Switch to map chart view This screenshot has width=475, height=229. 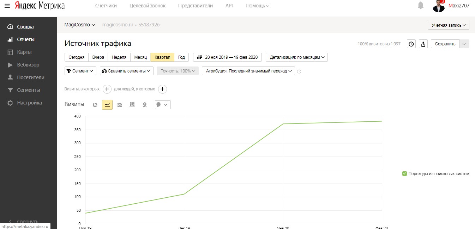tap(144, 105)
